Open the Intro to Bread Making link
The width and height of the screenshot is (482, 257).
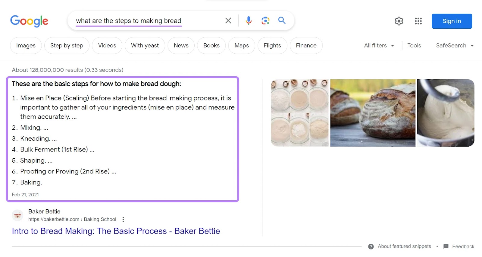point(116,231)
